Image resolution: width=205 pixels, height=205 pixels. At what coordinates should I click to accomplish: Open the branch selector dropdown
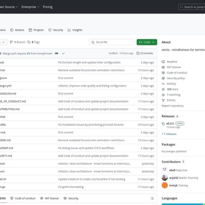[x=3, y=42]
